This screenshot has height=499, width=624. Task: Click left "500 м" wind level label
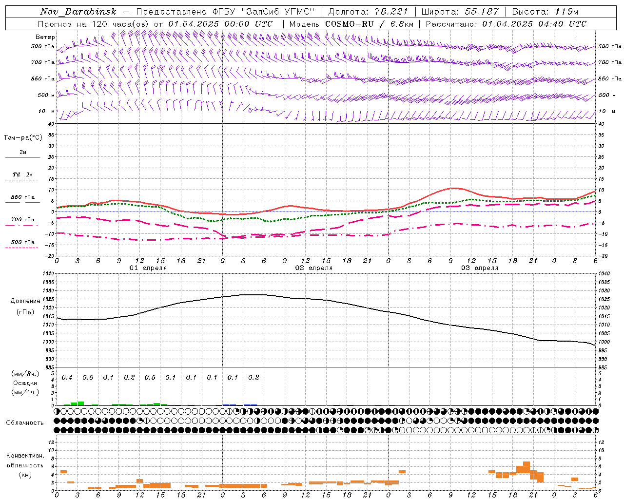tap(46, 95)
